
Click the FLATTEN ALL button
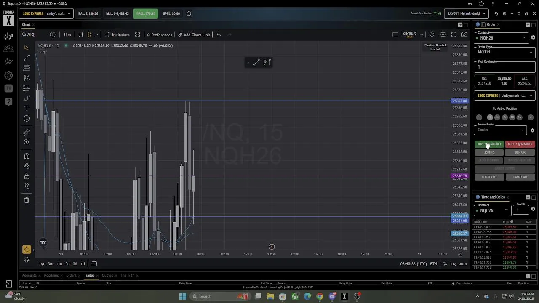pyautogui.click(x=489, y=177)
